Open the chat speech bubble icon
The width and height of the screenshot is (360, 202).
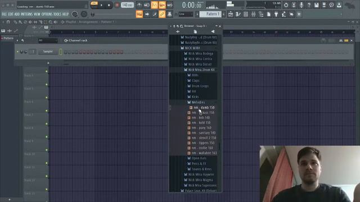point(331,5)
